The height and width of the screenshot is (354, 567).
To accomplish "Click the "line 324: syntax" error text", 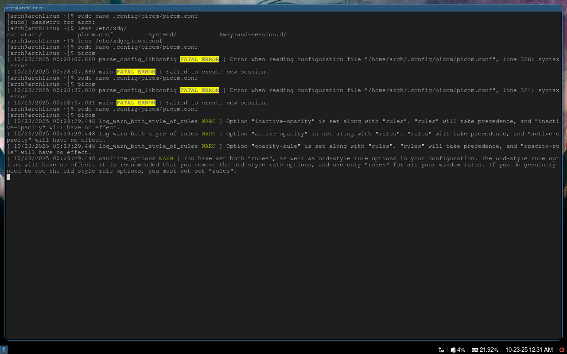I will (531, 90).
